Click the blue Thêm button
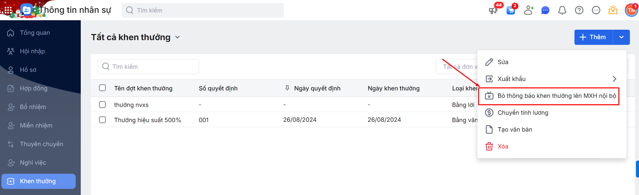The image size is (639, 195). pyautogui.click(x=593, y=37)
